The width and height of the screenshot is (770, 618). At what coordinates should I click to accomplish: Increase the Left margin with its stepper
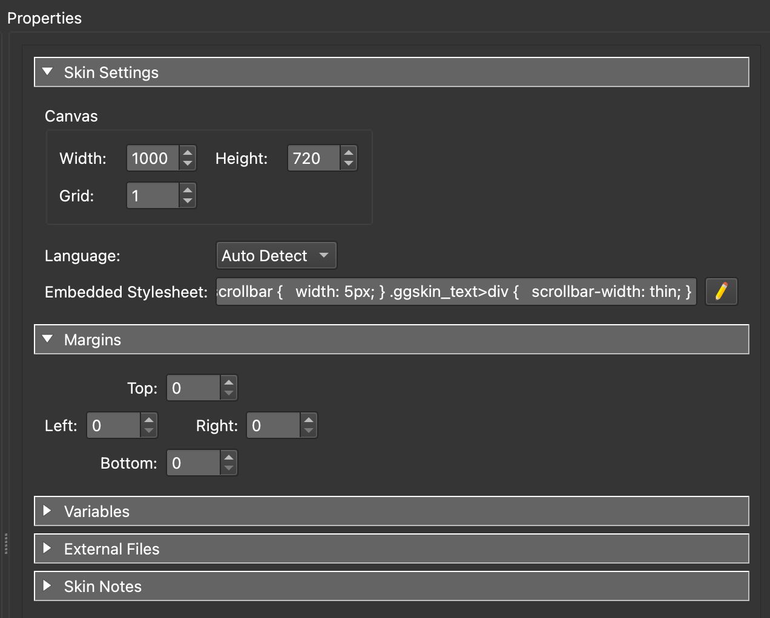(x=149, y=420)
